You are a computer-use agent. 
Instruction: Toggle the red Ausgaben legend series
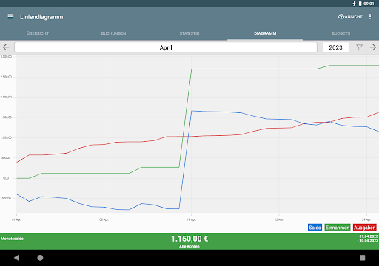(x=365, y=228)
